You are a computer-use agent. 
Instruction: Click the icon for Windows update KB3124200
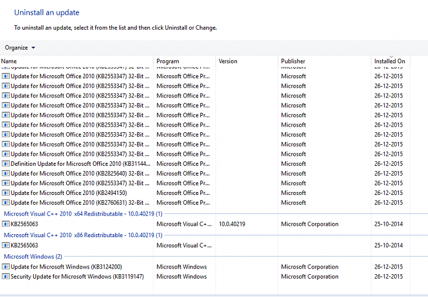click(x=6, y=267)
